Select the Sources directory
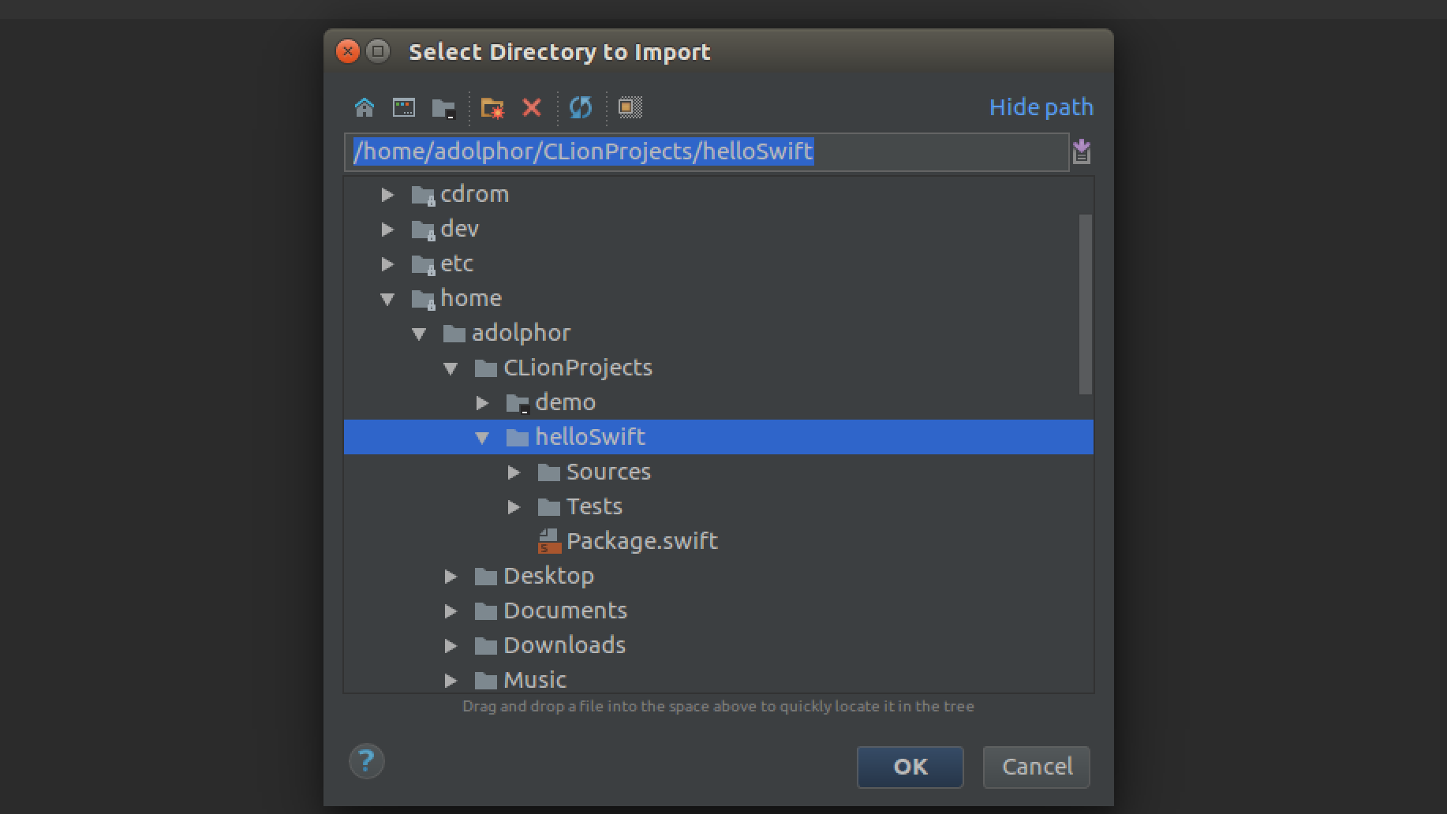The width and height of the screenshot is (1447, 814). [608, 472]
